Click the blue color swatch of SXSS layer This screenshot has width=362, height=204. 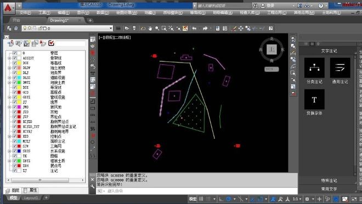19,151
